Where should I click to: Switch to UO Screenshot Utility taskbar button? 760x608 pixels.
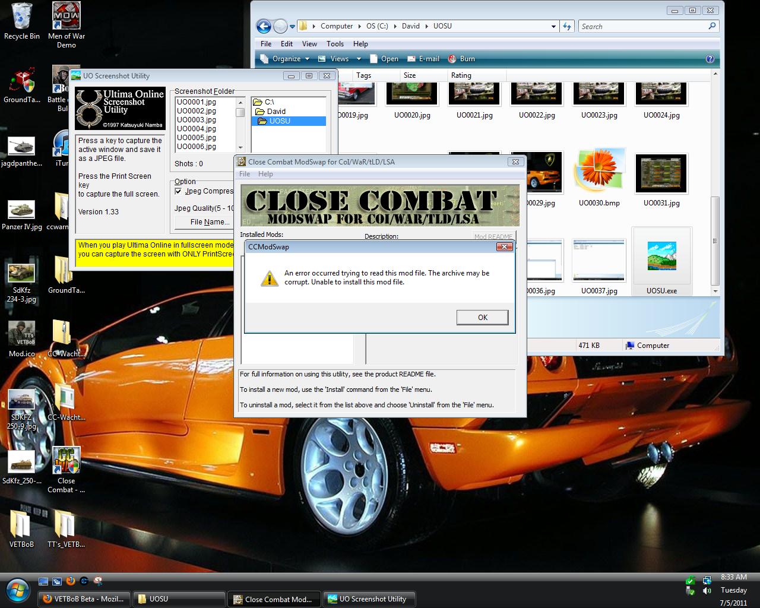pyautogui.click(x=369, y=599)
